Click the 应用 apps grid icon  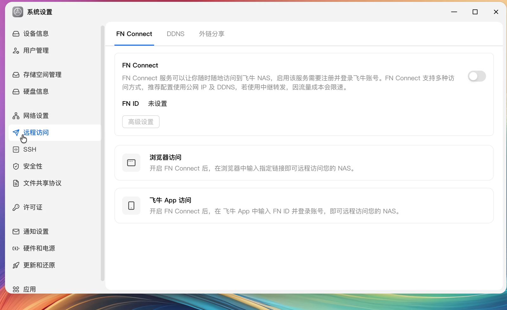[x=16, y=289]
